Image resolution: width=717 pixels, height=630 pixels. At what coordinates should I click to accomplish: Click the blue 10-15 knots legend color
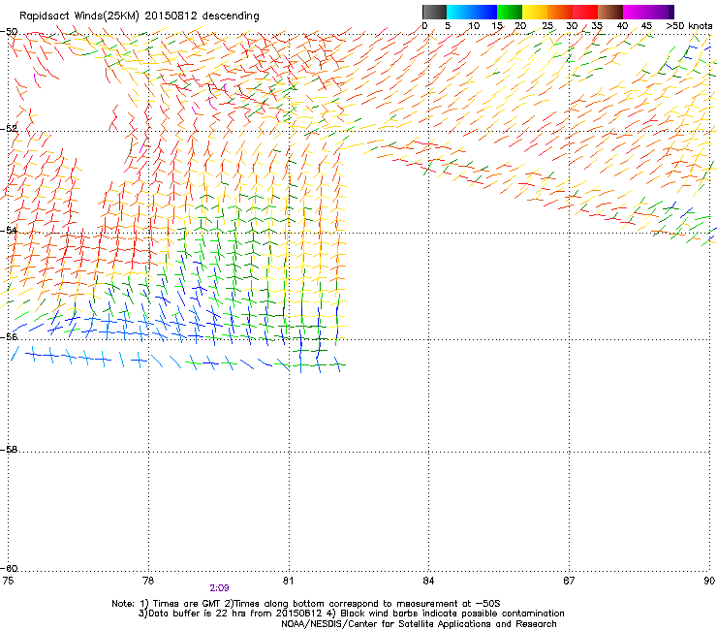coord(484,12)
